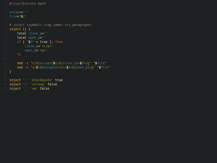Click the second sed command containing open_p
Image resolution: width=217 pixels, height=163 pixels.
coord(63,67)
